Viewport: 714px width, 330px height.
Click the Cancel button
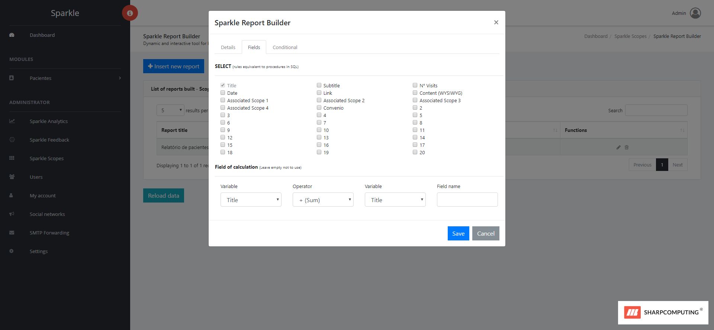pyautogui.click(x=485, y=233)
